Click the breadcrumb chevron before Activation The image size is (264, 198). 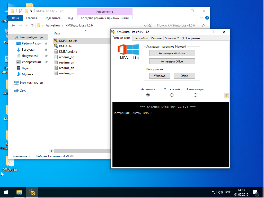(43, 25)
